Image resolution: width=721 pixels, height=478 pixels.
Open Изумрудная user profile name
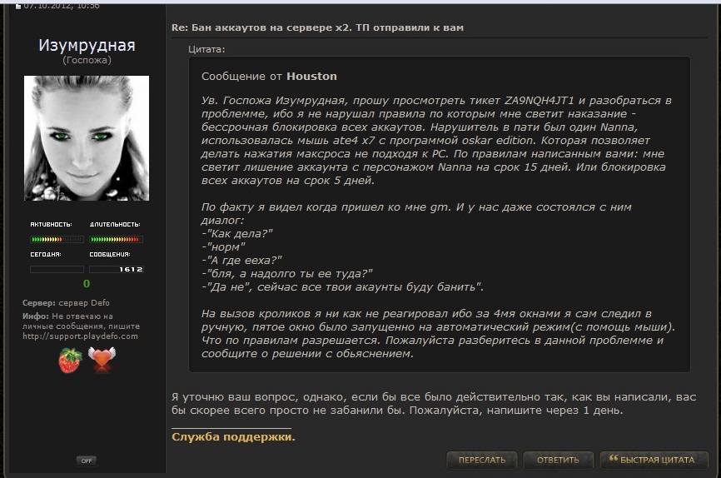[87, 45]
